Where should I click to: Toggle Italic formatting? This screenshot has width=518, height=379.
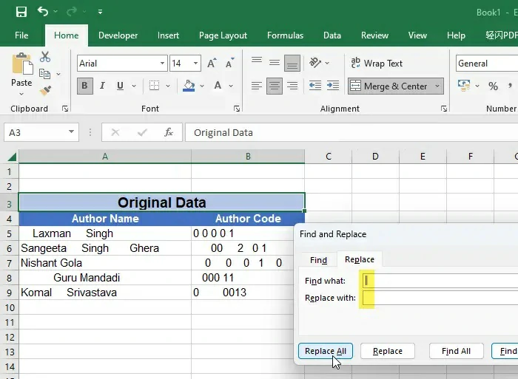[102, 86]
